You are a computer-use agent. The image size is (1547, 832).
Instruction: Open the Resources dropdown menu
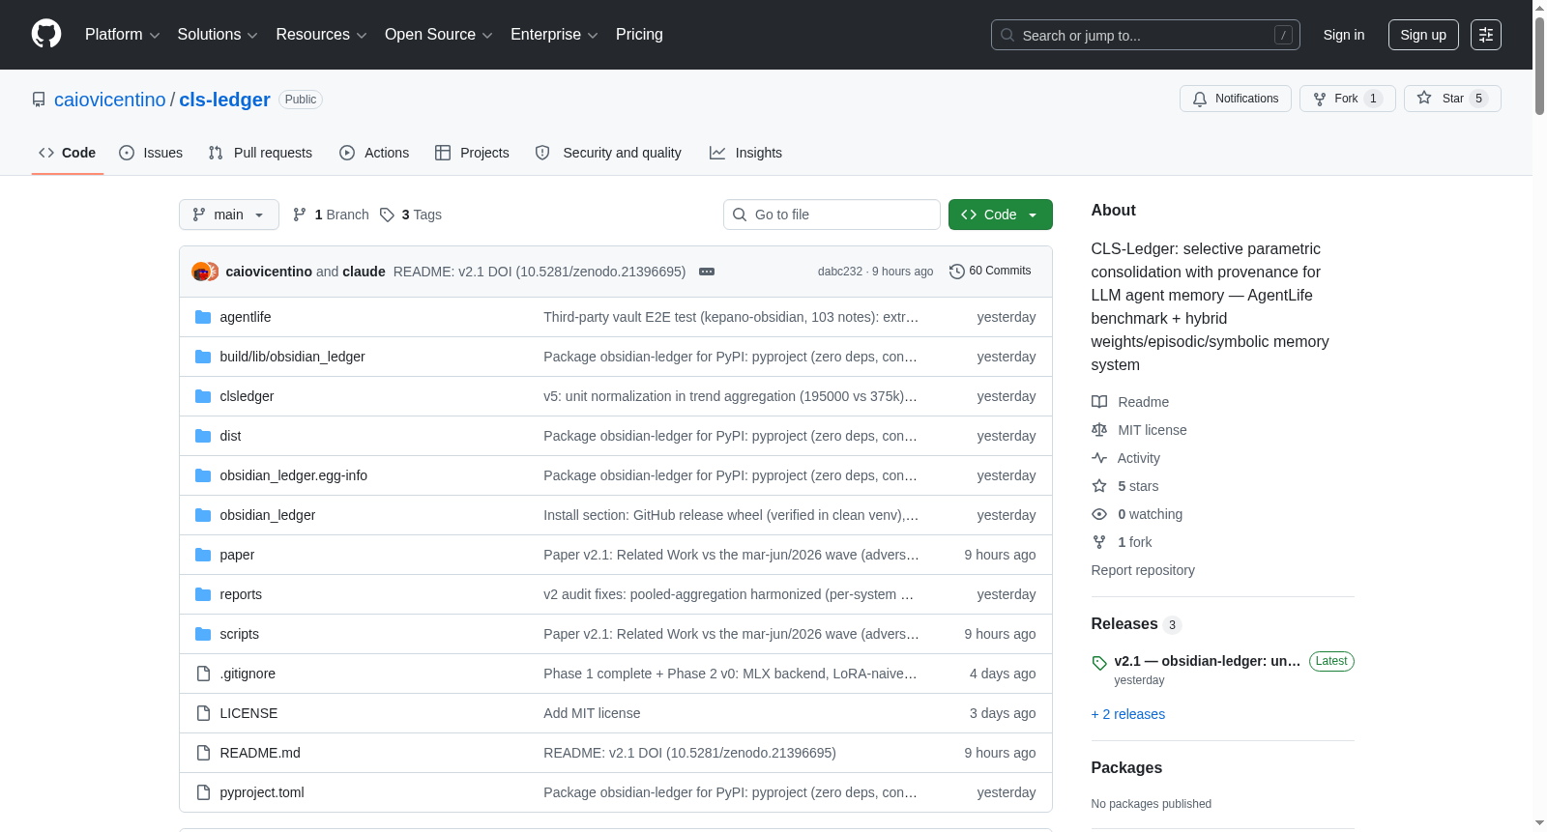pyautogui.click(x=321, y=35)
